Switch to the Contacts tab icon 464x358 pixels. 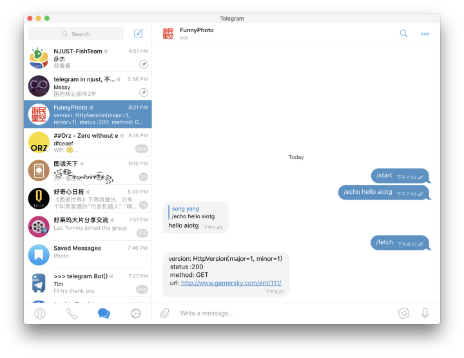(40, 314)
